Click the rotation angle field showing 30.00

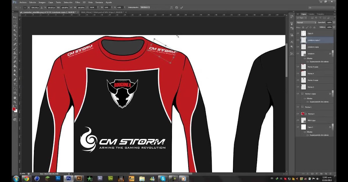[x=93, y=7]
